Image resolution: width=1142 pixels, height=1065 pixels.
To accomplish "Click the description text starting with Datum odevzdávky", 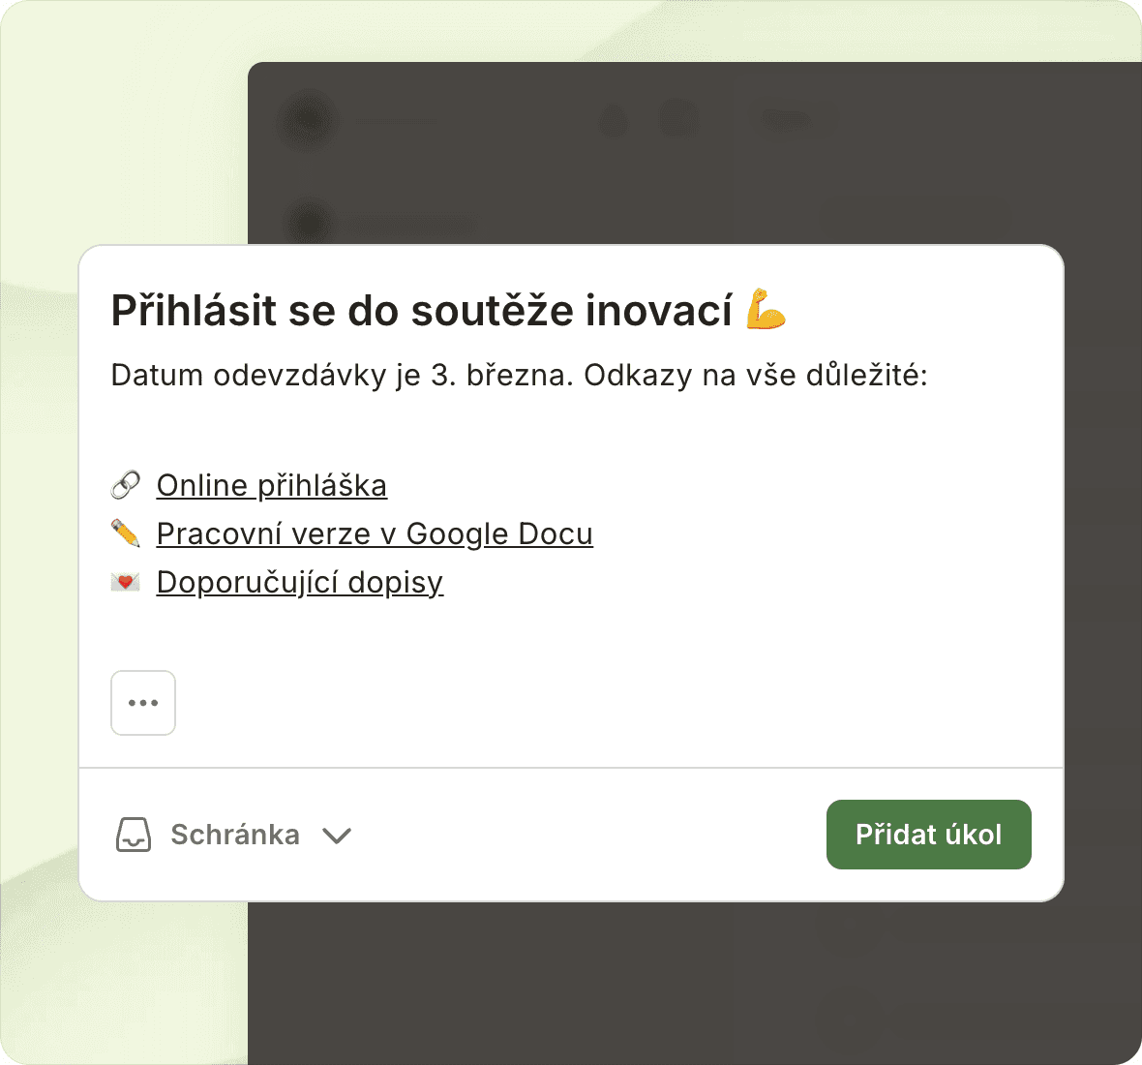I will (520, 376).
